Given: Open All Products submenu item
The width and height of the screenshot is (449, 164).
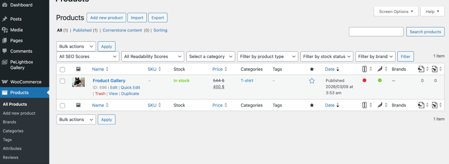Looking at the screenshot, I should [15, 104].
